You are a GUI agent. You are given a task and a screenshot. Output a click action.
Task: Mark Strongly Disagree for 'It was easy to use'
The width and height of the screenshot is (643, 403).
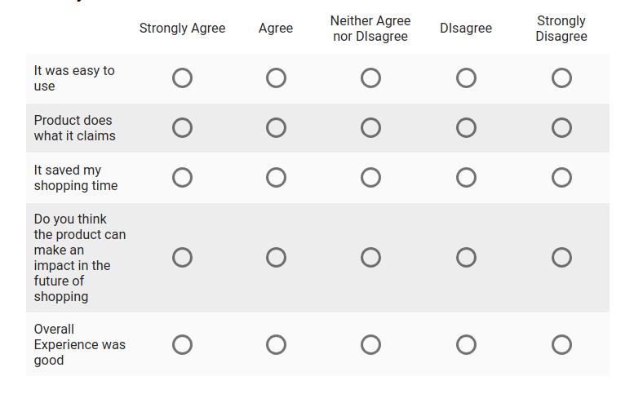click(x=561, y=77)
